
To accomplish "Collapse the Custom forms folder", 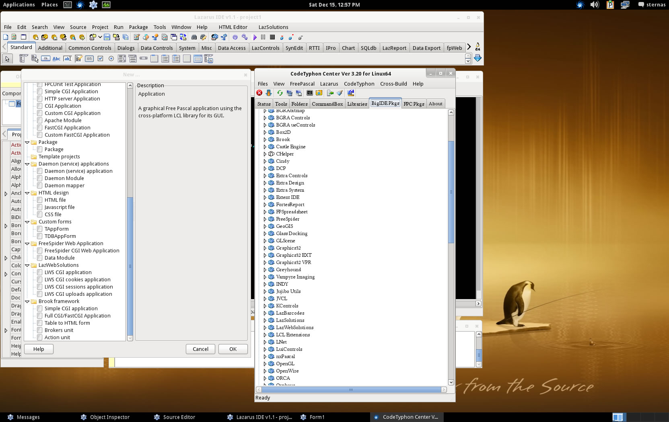I will point(27,222).
